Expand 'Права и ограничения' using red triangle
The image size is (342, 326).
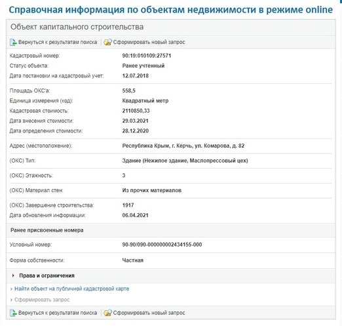coord(13,275)
